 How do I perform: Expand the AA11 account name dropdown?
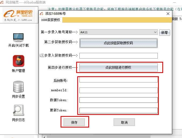point(155,32)
